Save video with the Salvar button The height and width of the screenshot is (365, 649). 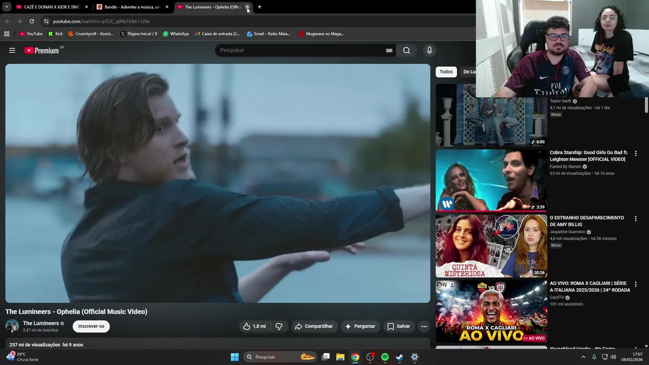pyautogui.click(x=399, y=326)
